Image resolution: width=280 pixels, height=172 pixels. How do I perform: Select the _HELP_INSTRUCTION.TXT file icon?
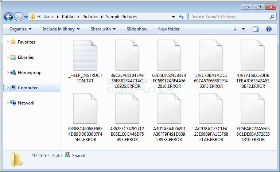tap(85, 55)
